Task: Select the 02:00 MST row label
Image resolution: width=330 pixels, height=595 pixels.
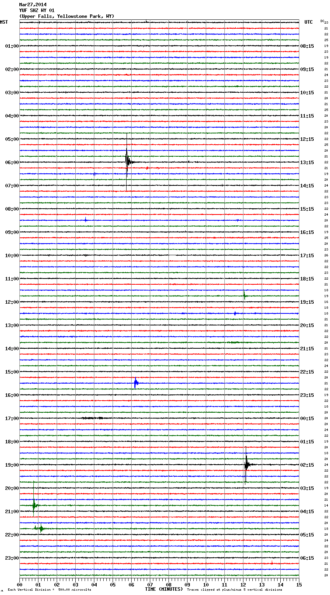Action: tap(12, 69)
